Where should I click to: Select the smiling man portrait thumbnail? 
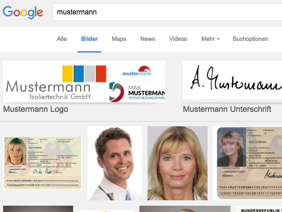pos(115,163)
